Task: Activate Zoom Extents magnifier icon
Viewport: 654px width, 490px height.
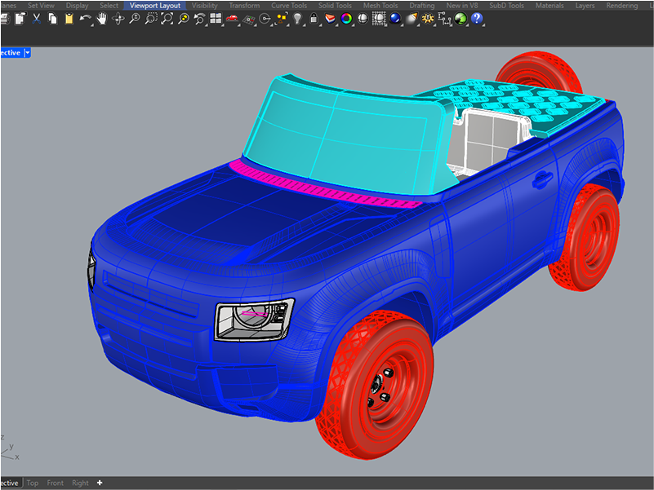Action: pos(167,18)
